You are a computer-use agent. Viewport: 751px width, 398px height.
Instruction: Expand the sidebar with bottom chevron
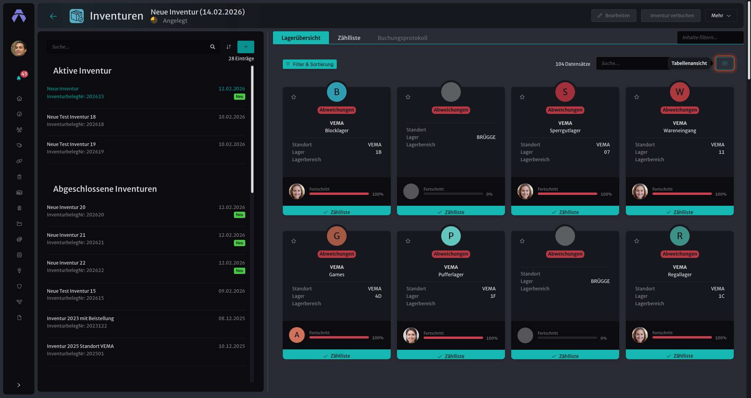[19, 385]
